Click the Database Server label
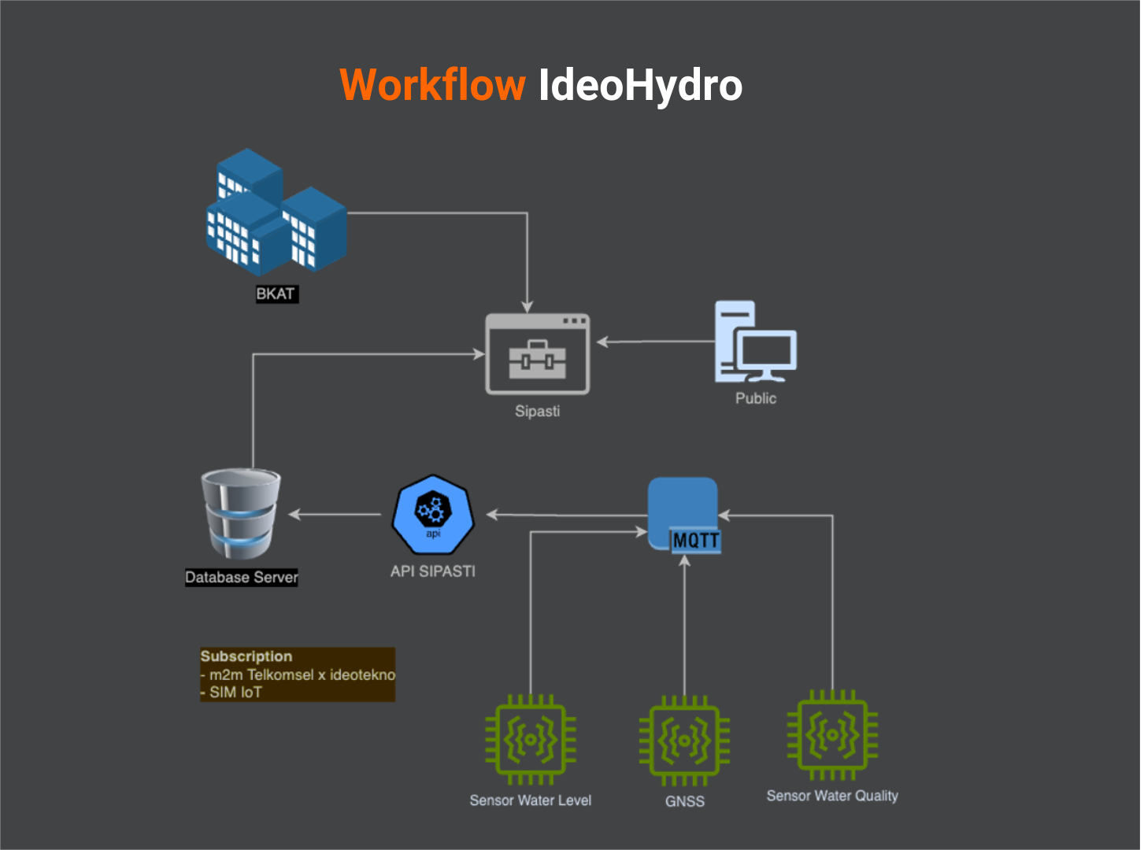 (241, 577)
